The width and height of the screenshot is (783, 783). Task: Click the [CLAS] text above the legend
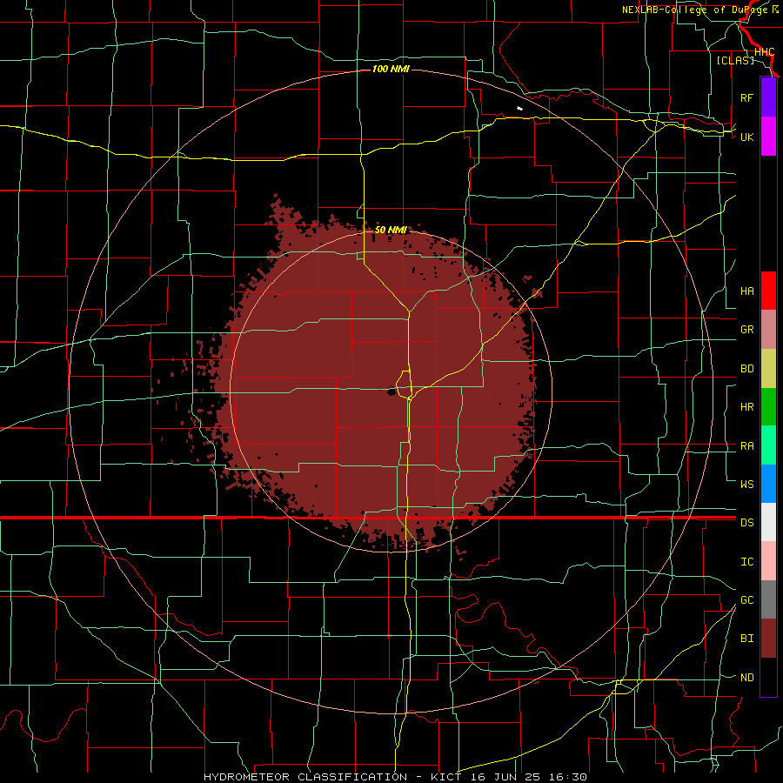tap(735, 60)
